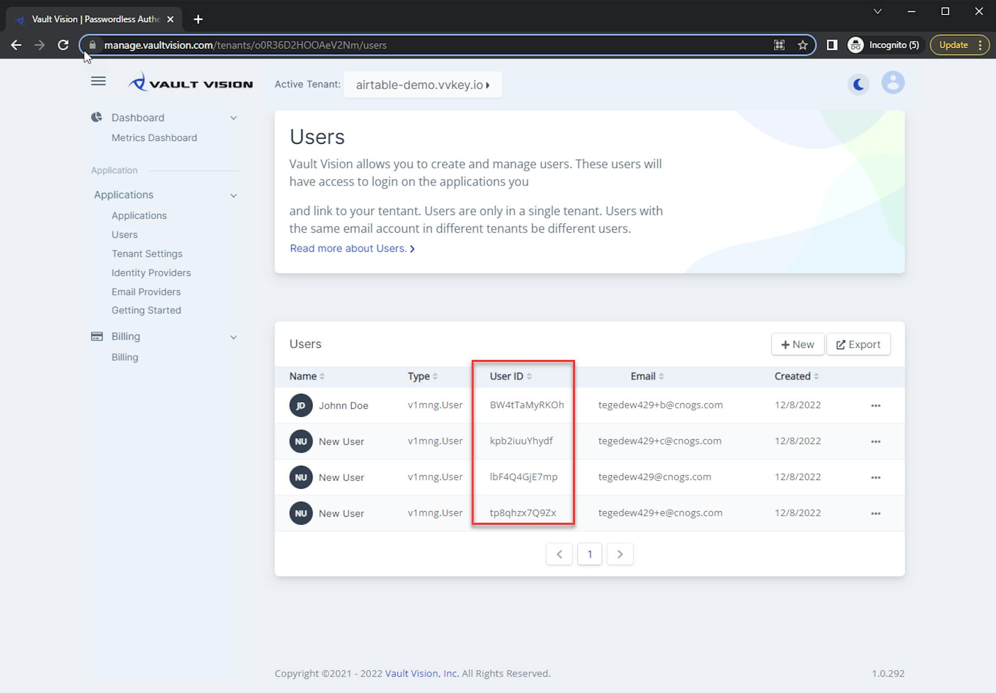Bookmark page with star icon
This screenshot has width=996, height=693.
(803, 45)
